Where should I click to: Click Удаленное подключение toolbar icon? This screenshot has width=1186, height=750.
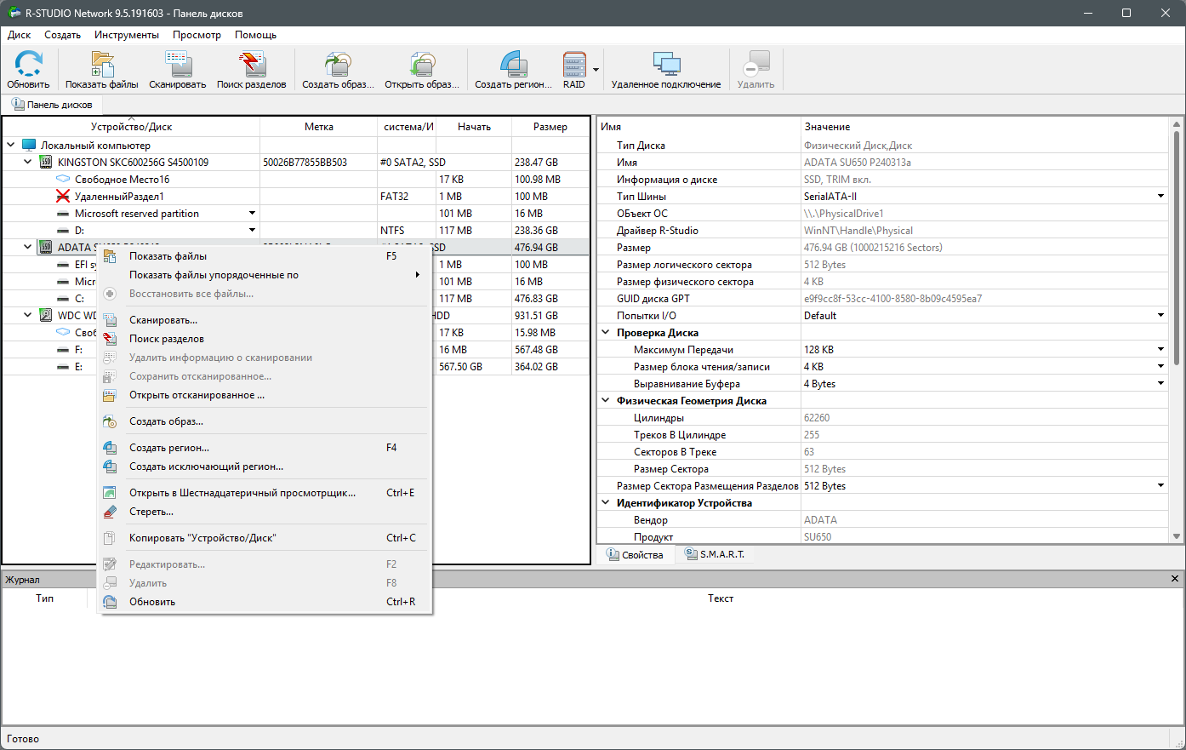click(666, 65)
